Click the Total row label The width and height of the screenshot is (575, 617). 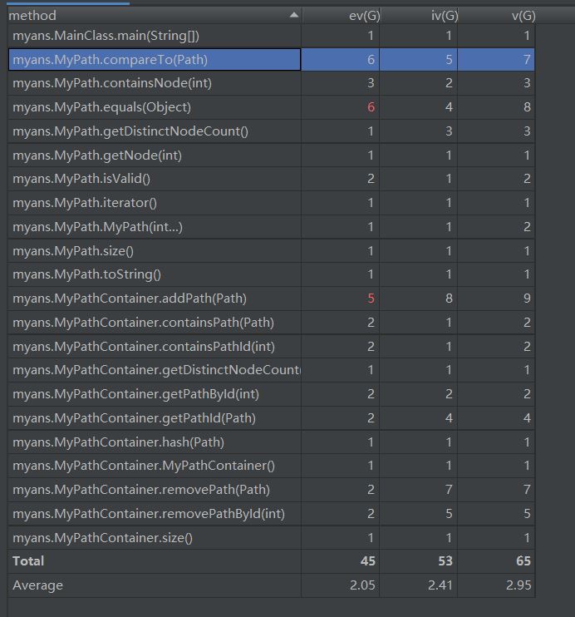pos(28,561)
